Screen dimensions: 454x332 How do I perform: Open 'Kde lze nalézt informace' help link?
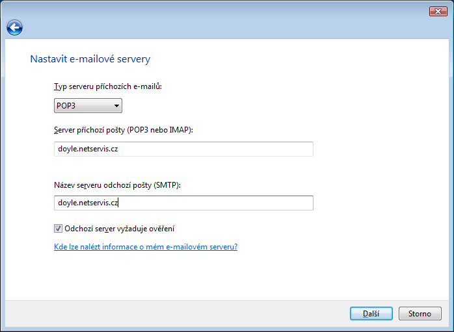[x=146, y=247]
